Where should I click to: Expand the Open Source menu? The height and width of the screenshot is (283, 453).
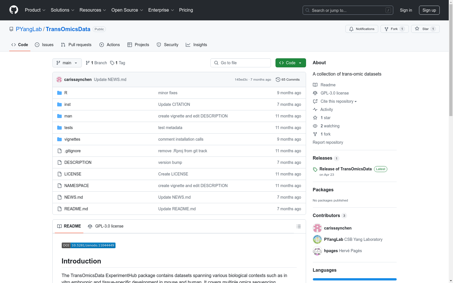pos(127,10)
